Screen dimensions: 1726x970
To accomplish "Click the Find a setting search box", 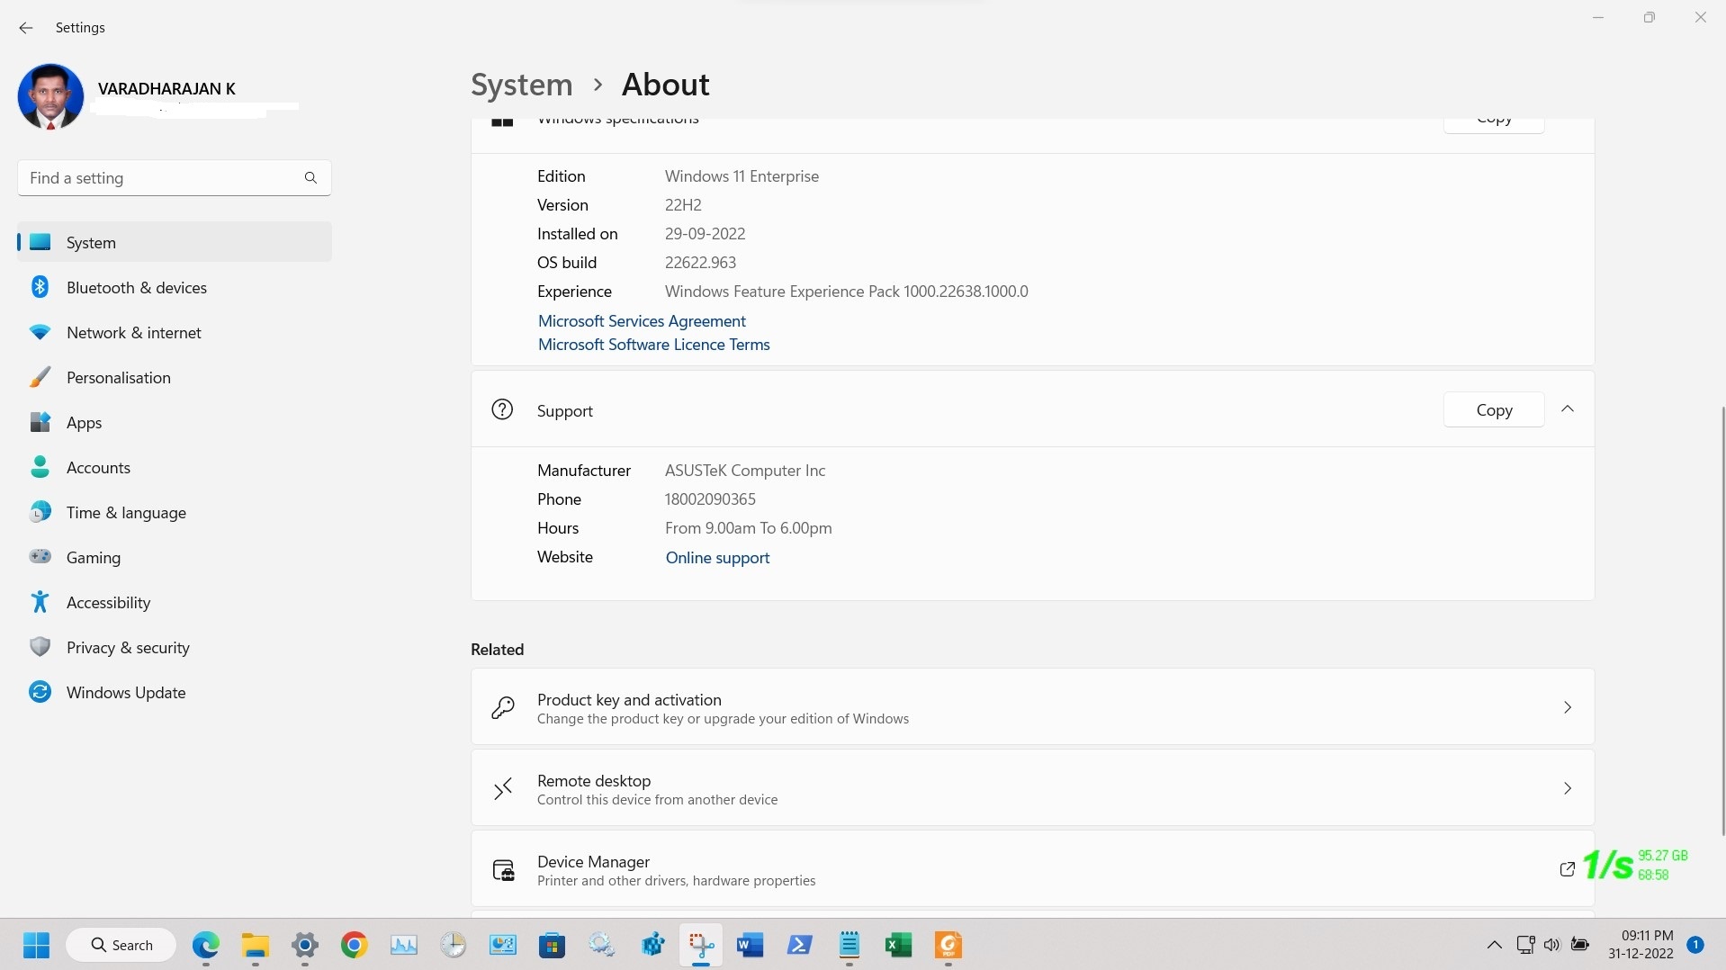I will (175, 178).
